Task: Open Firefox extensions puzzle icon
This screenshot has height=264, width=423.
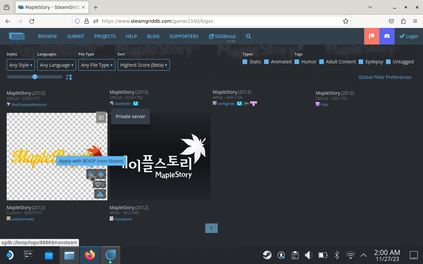Action: [403, 21]
